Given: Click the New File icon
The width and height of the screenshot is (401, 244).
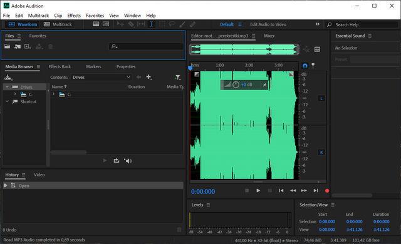Looking at the screenshot, I should [28, 46].
